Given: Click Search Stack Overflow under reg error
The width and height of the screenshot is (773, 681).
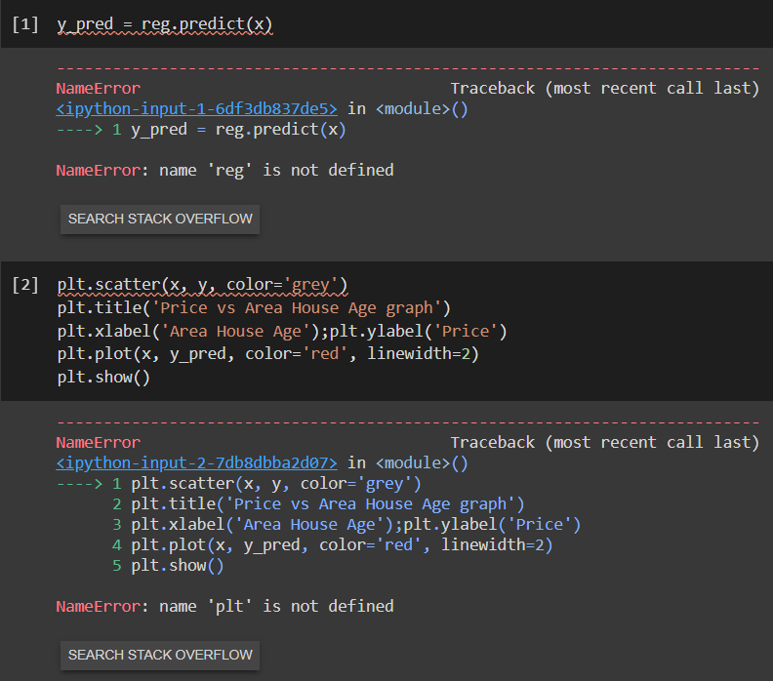Looking at the screenshot, I should pos(160,219).
